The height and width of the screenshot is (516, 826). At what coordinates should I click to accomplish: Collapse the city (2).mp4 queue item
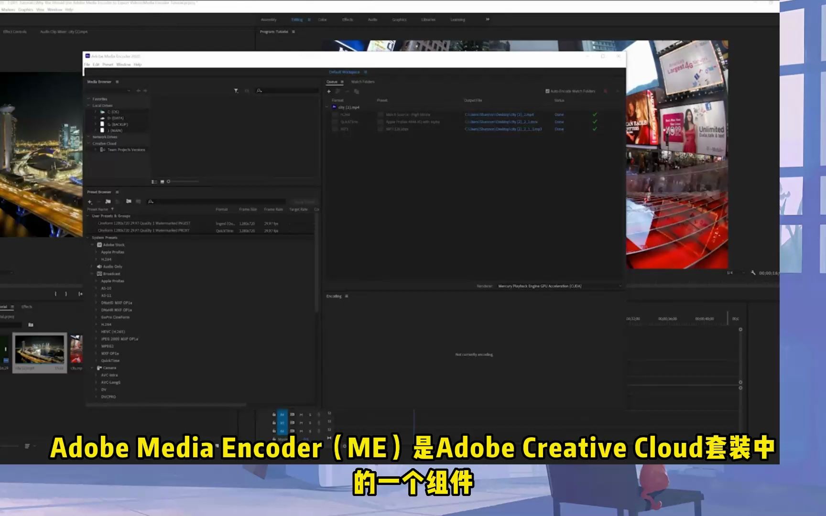tap(327, 107)
